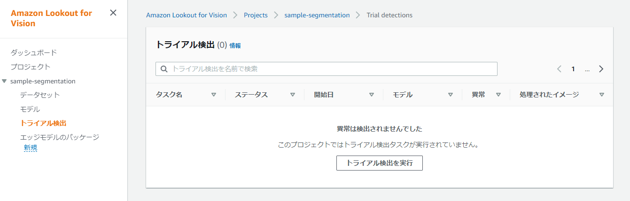Open データセット in the sidebar

click(40, 95)
